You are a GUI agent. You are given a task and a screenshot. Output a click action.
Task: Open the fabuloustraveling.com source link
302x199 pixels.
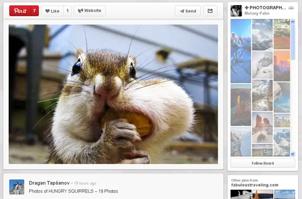[x=255, y=185]
